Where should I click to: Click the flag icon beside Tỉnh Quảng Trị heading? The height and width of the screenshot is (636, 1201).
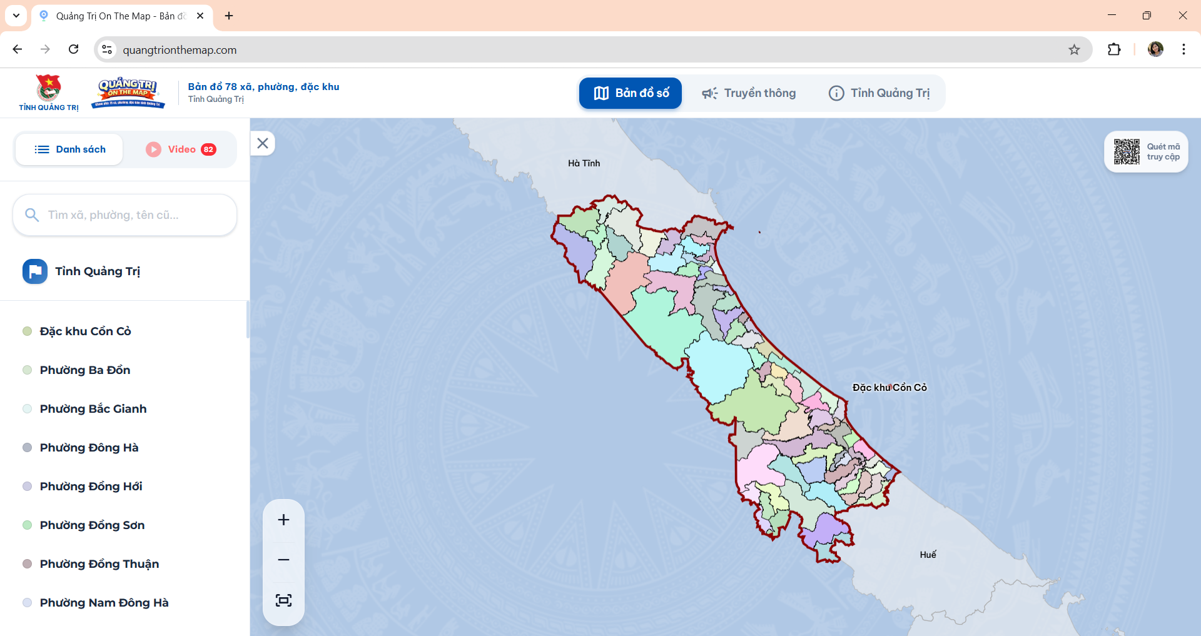pyautogui.click(x=34, y=271)
